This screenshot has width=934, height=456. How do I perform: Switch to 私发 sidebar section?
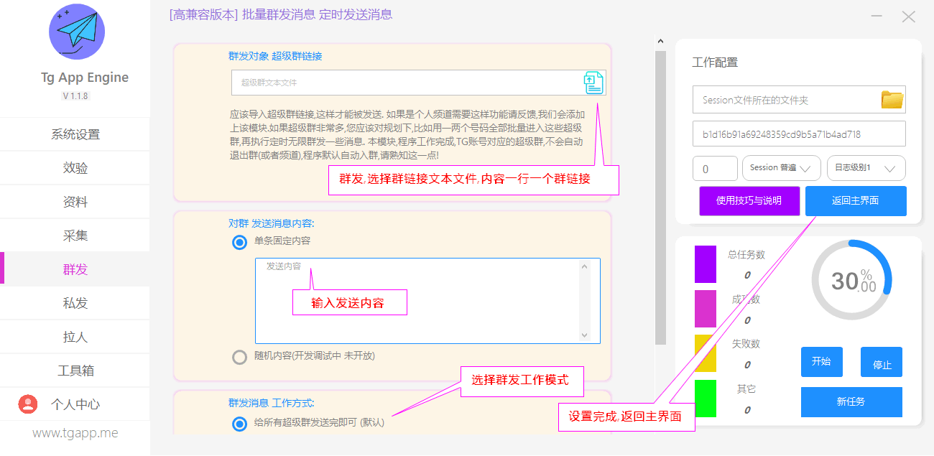(75, 303)
